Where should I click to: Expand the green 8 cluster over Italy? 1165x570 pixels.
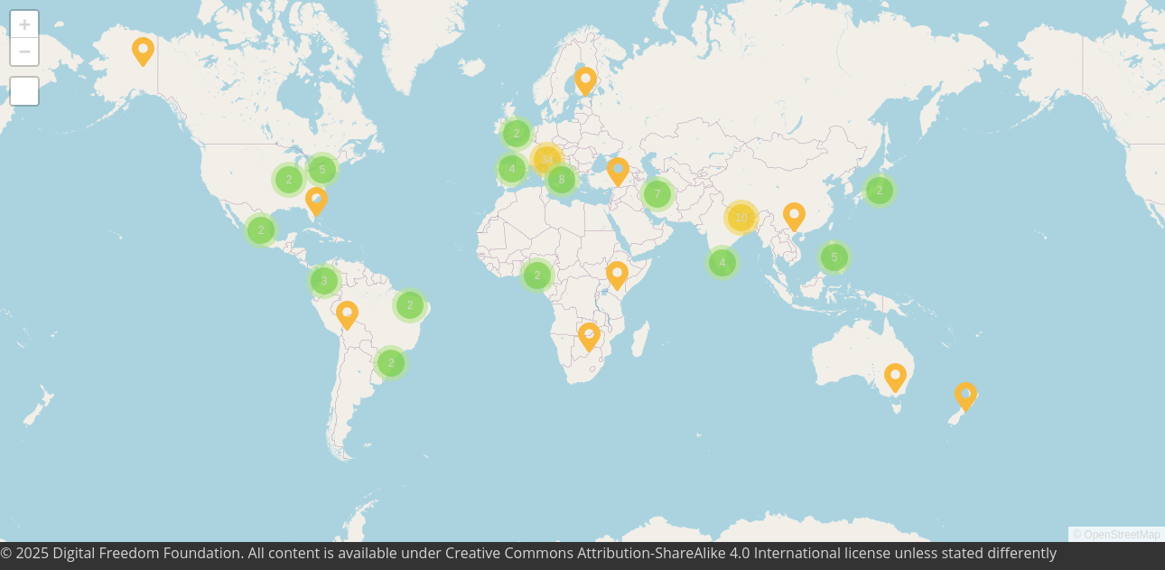point(561,179)
